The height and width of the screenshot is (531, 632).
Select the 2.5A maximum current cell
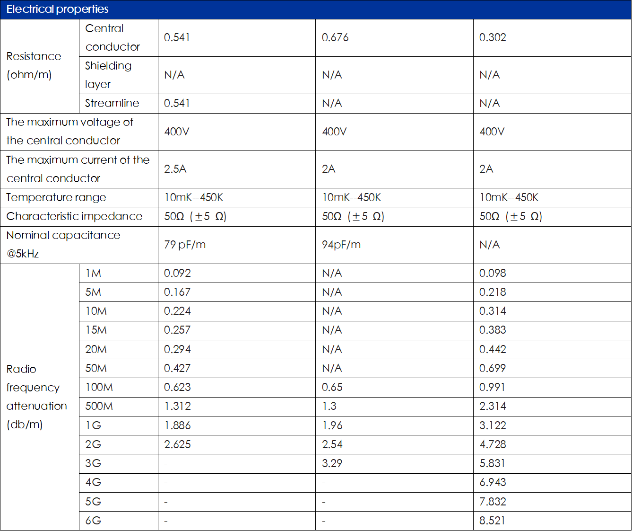[175, 169]
